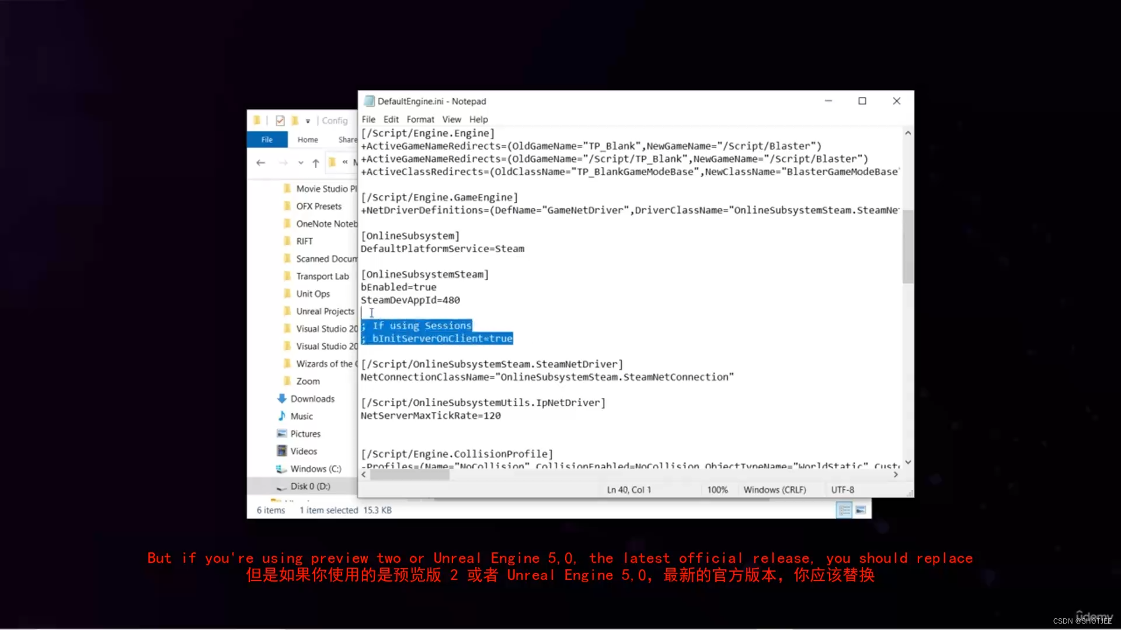
Task: Switch to the Home ribbon tab in Explorer
Action: click(x=308, y=139)
